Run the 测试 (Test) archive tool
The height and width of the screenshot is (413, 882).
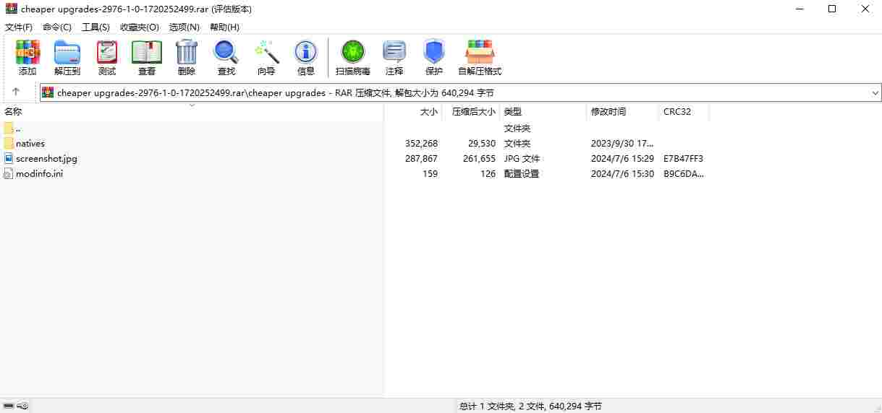[107, 52]
